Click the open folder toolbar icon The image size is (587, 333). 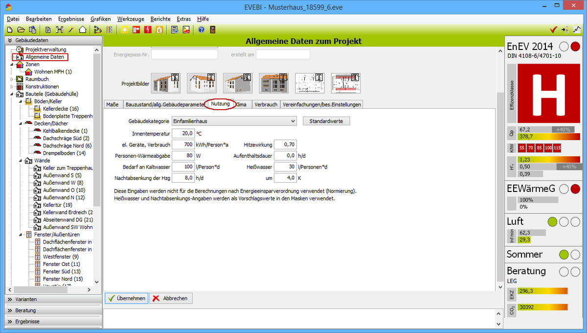click(x=21, y=30)
